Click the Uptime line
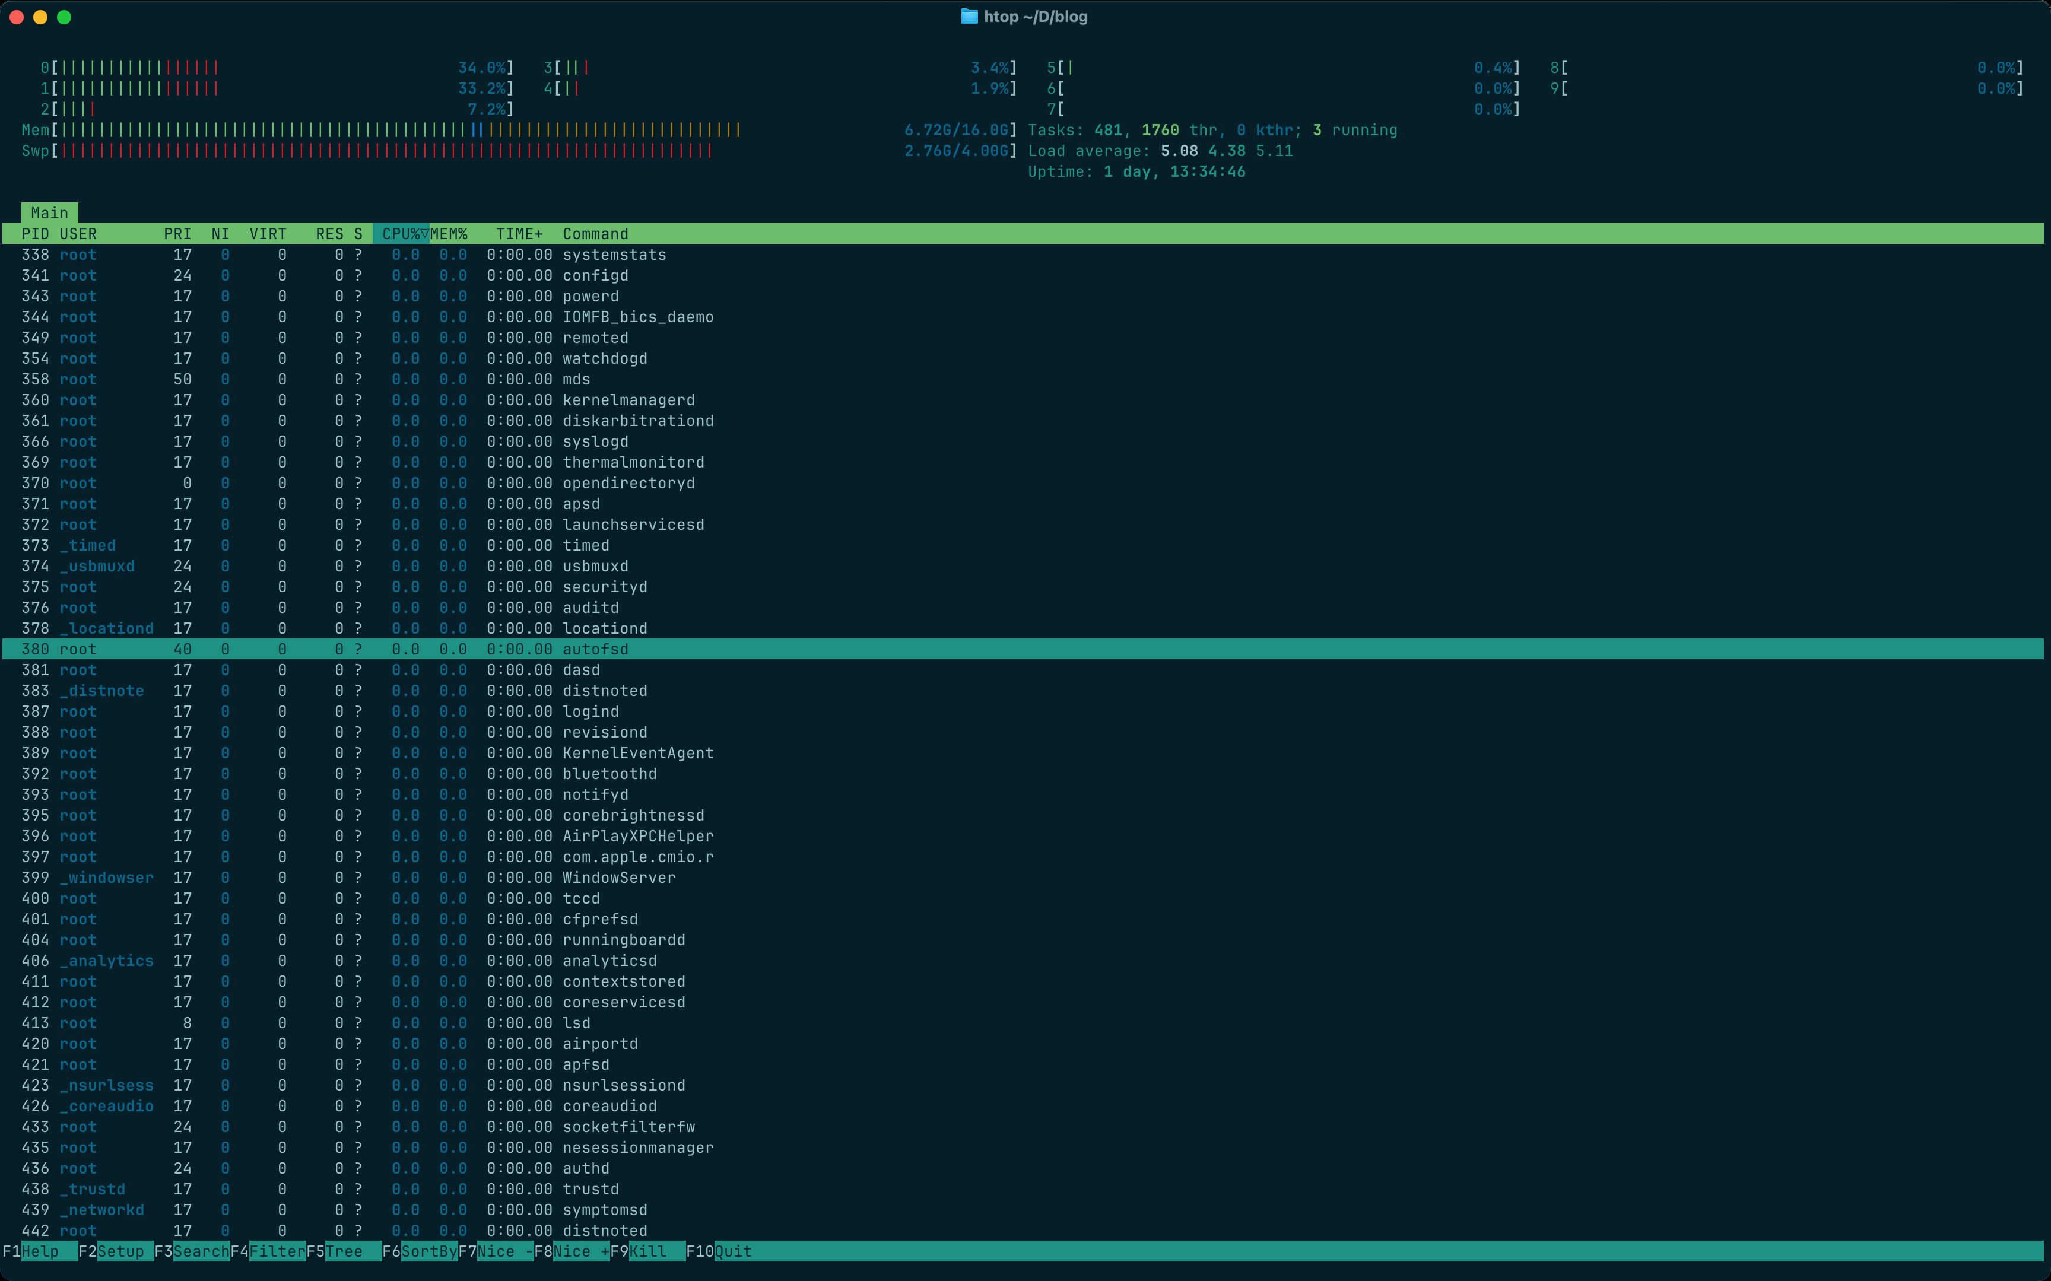The width and height of the screenshot is (2051, 1281). (1137, 171)
